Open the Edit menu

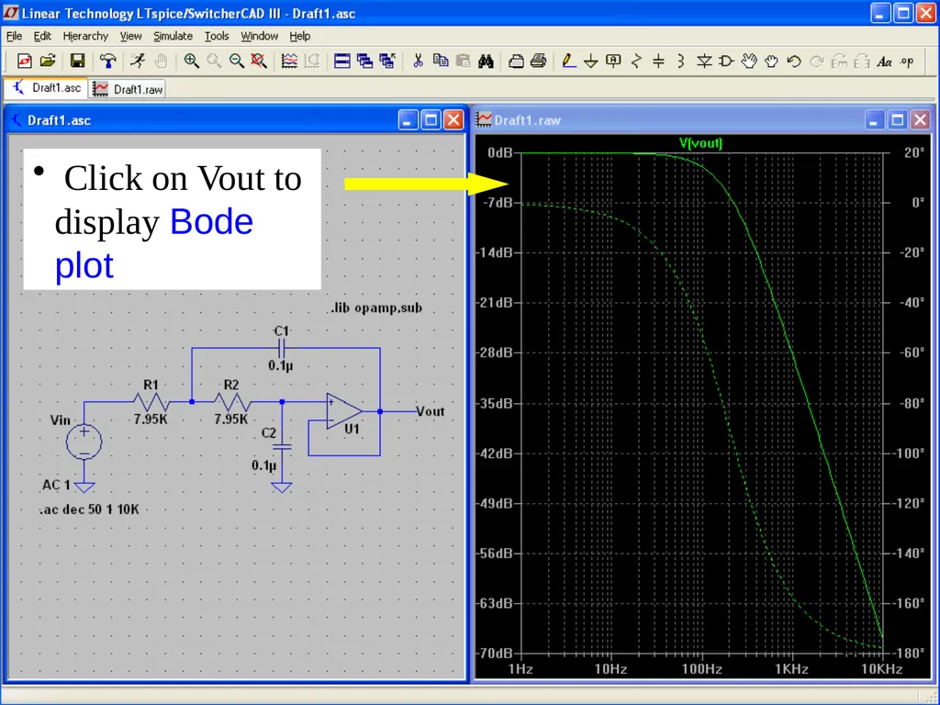(42, 36)
